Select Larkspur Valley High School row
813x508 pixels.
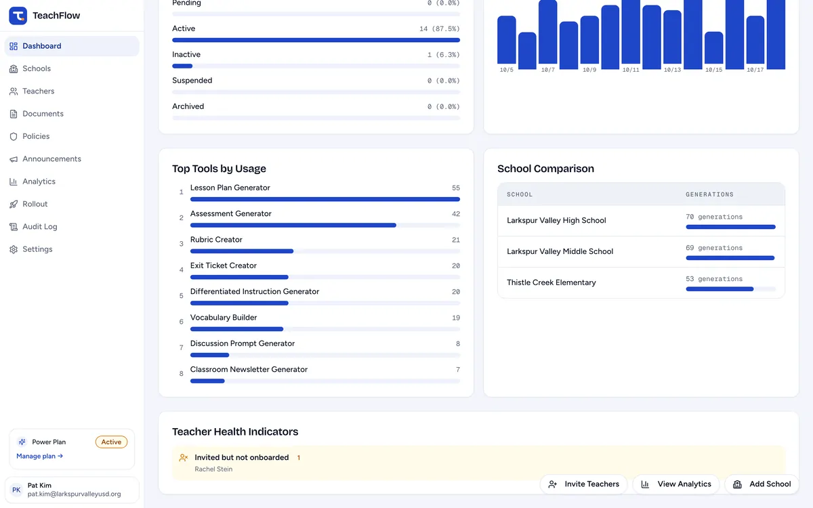(641, 221)
